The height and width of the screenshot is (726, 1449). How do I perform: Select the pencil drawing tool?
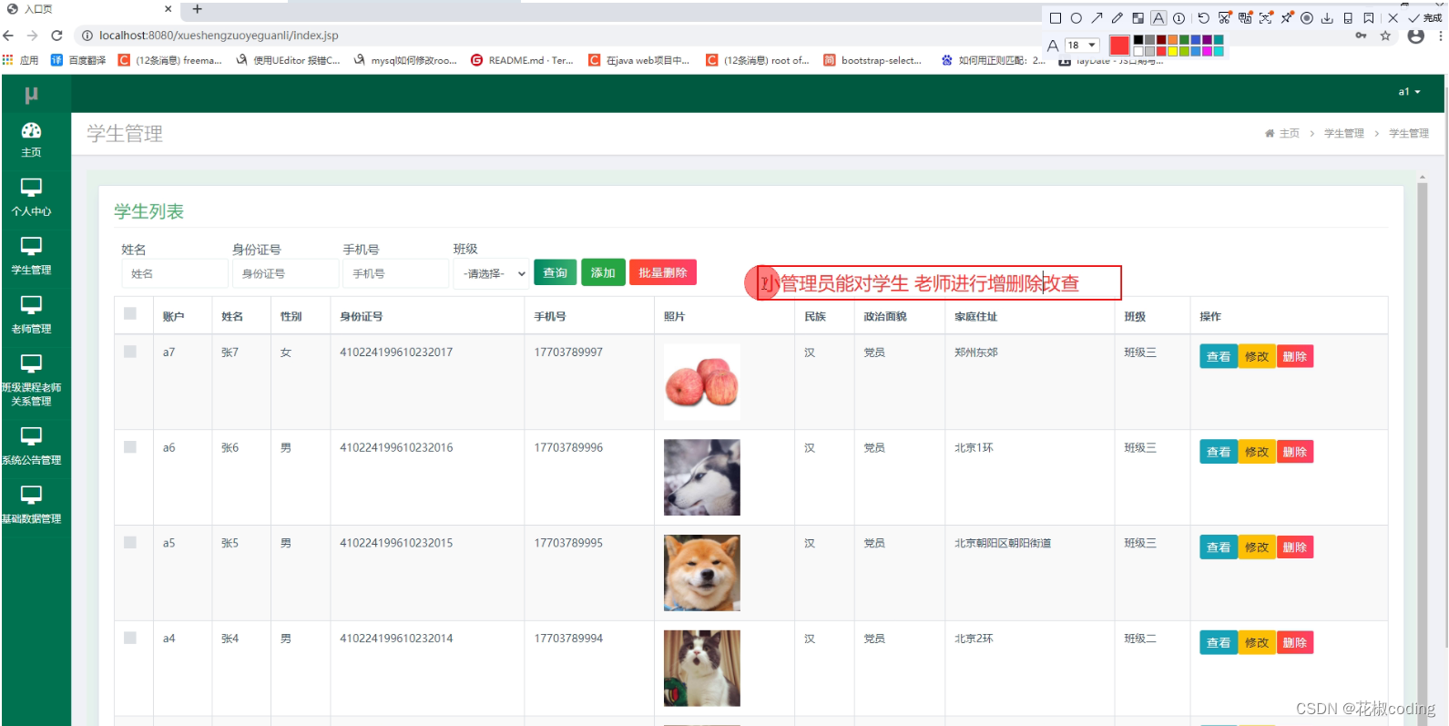(x=1117, y=18)
